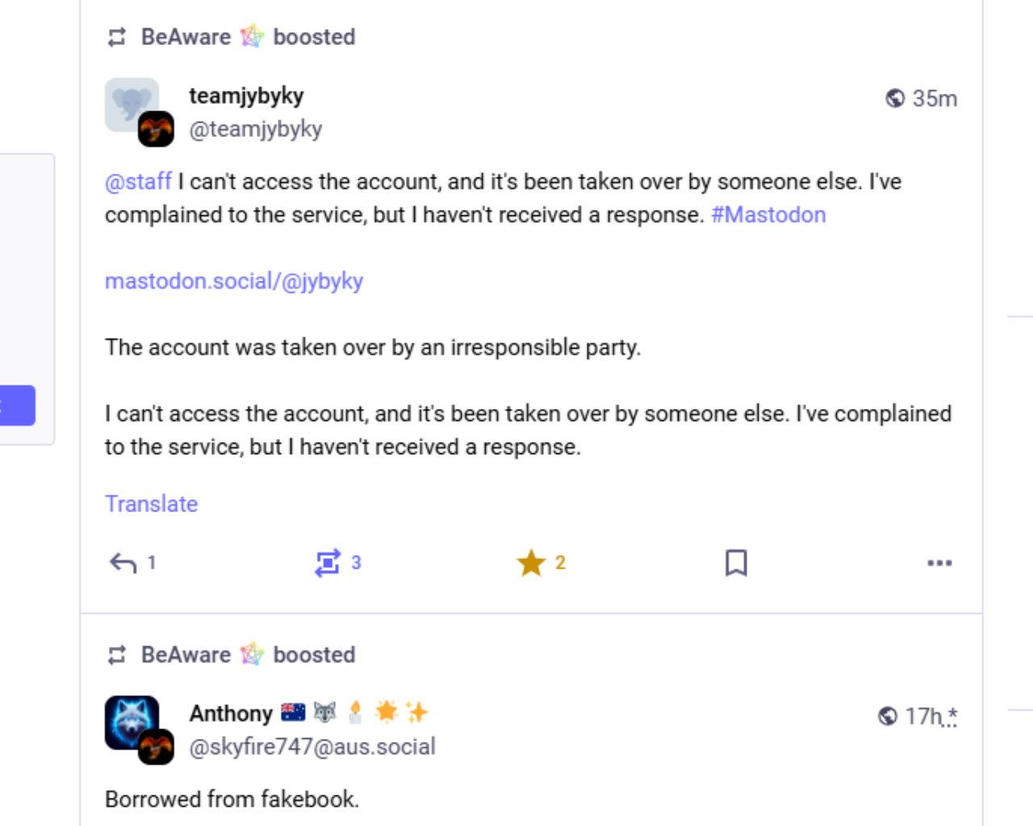1033x826 pixels.
Task: Toggle boost on teamjybyky's post
Action: pyautogui.click(x=327, y=562)
